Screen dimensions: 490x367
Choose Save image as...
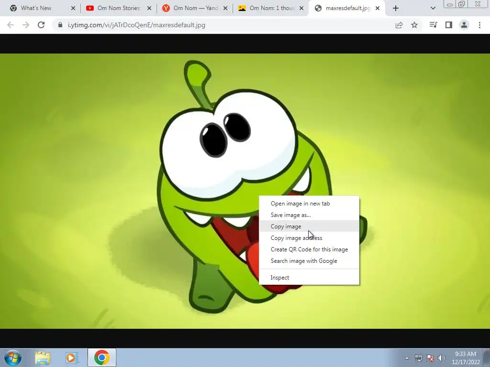309,215
